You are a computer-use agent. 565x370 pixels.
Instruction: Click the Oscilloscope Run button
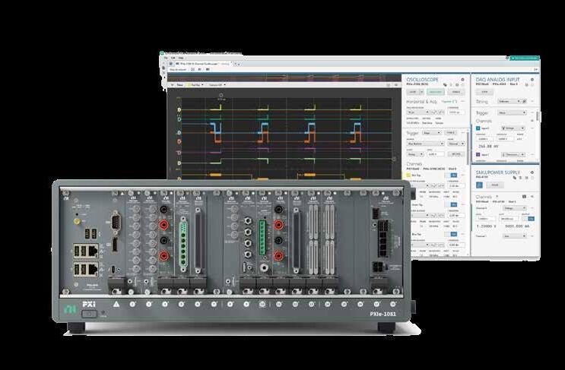[x=435, y=92]
